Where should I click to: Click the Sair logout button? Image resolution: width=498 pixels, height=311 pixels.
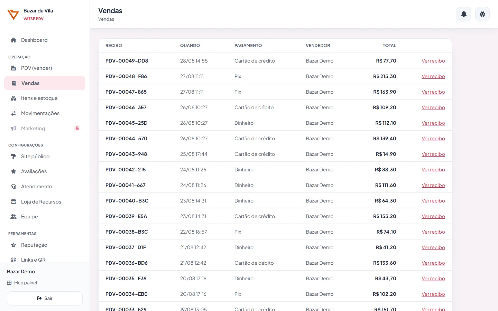(x=45, y=298)
